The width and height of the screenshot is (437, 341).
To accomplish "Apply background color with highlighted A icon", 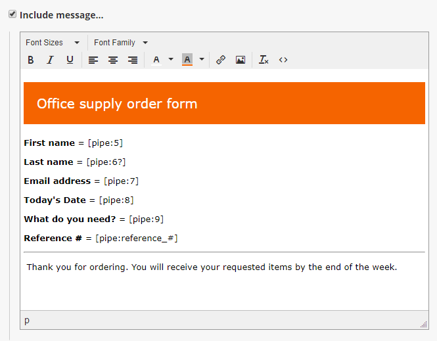I will click(187, 60).
